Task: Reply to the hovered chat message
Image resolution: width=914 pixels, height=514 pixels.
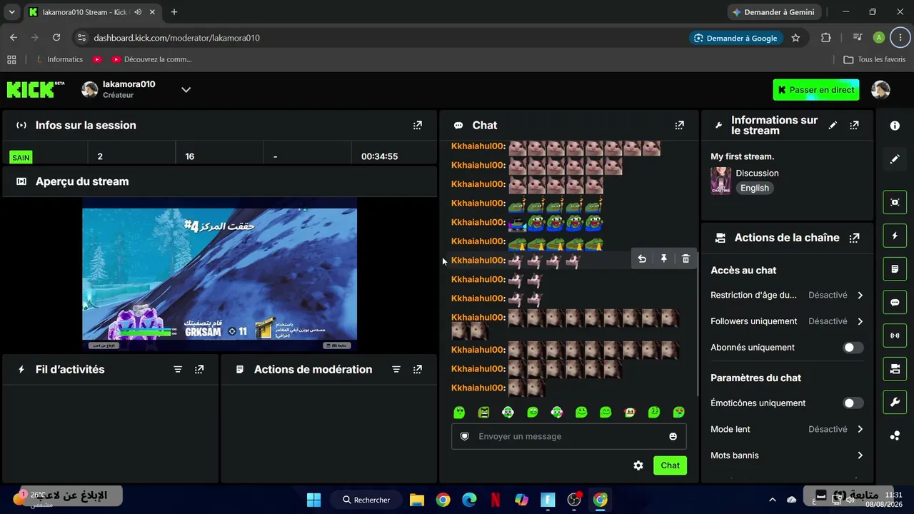Action: tap(642, 259)
